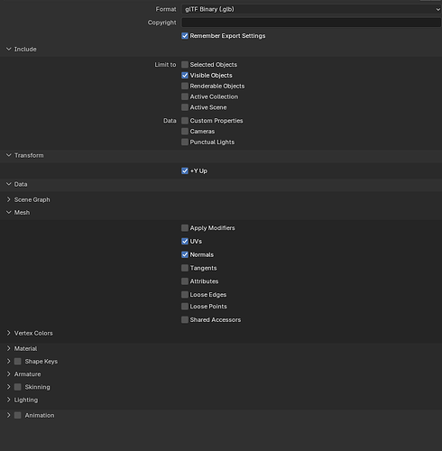The width and height of the screenshot is (442, 451).
Task: Expand the Armature panel
Action: click(9, 374)
